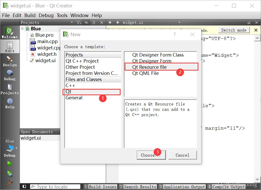Open the Design mode
Image resolution: width=261 pixels, height=190 pixels.
[10, 61]
